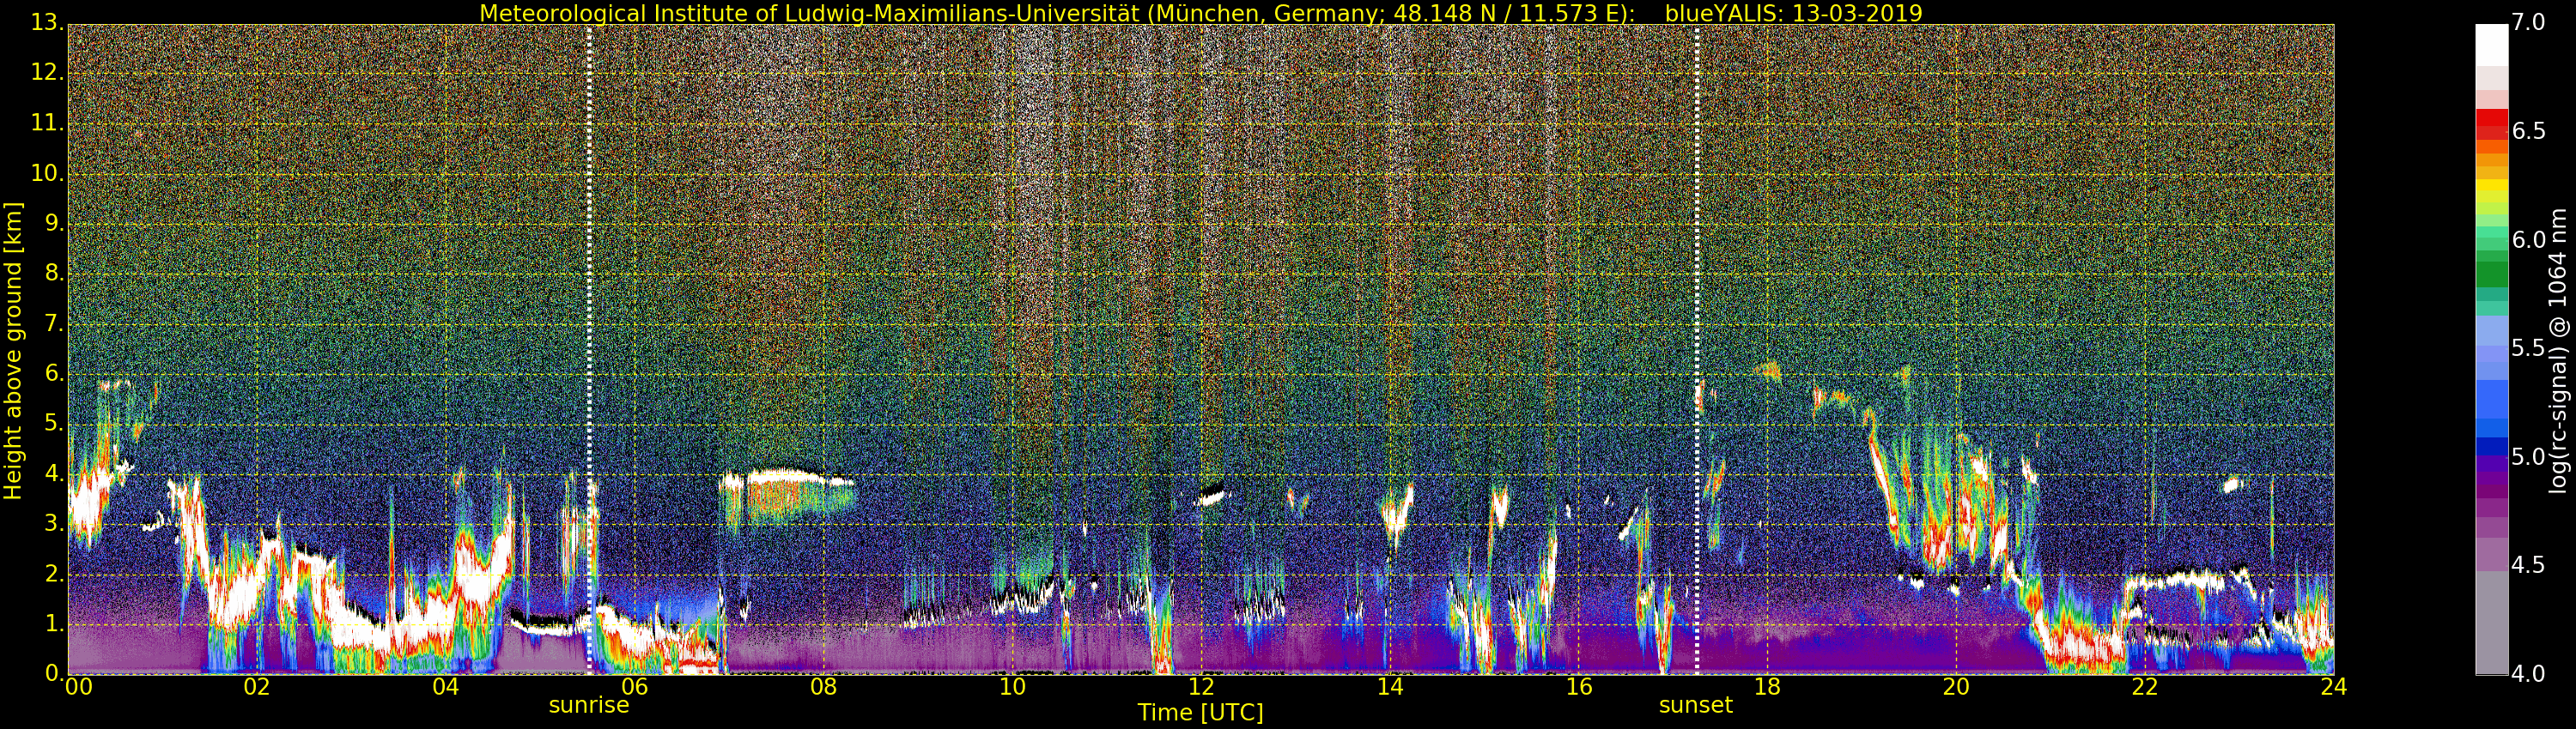Click the '04' time tick label
The width and height of the screenshot is (2576, 729).
click(445, 687)
